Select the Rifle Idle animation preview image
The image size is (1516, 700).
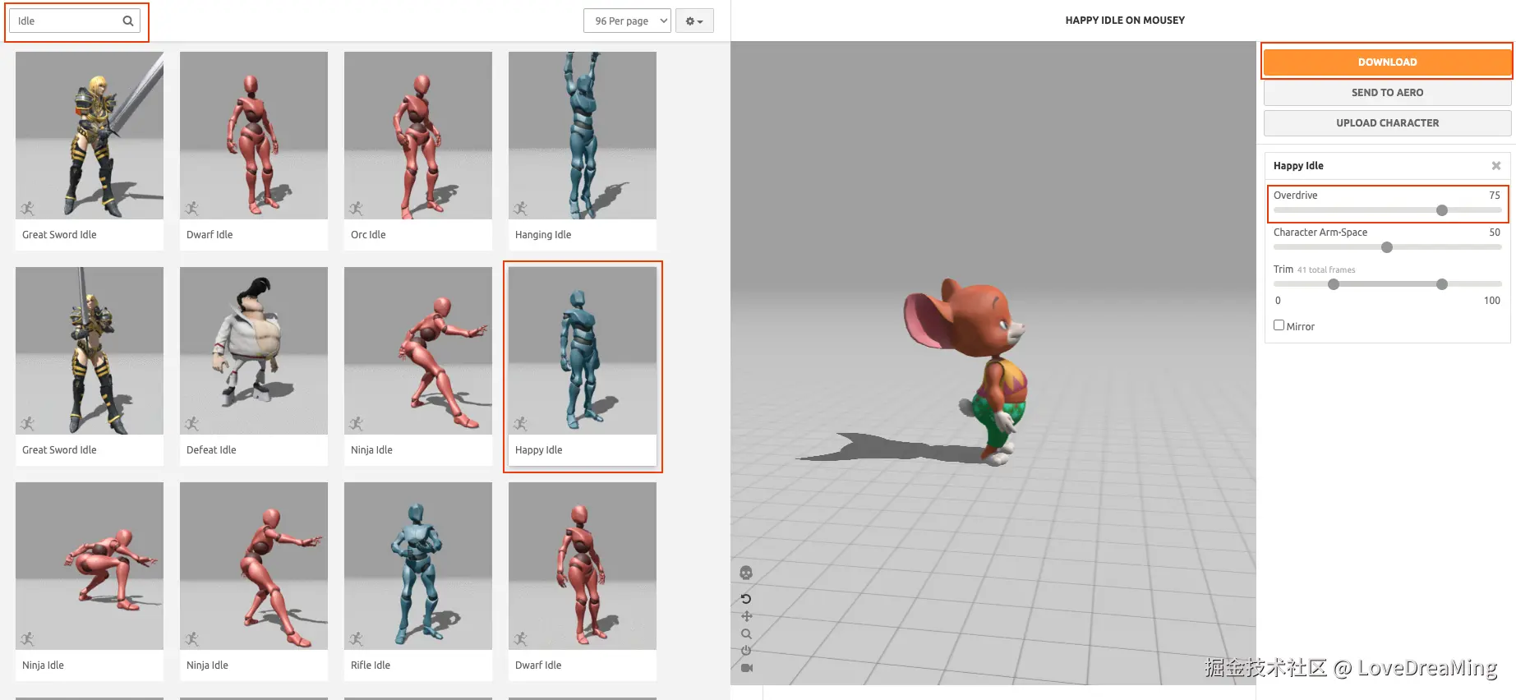pos(418,566)
